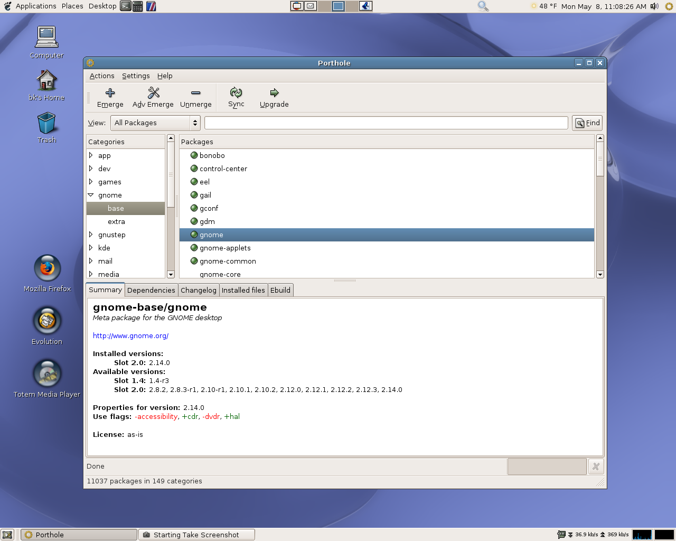
Task: Expand the games category
Action: click(x=91, y=182)
